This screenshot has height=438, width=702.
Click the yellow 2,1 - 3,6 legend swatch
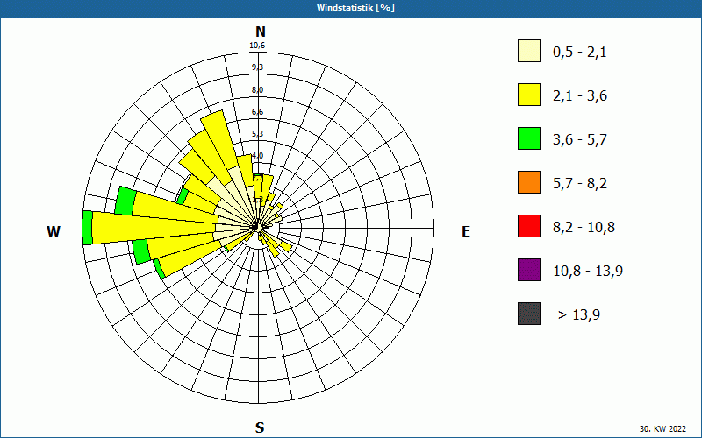(x=529, y=95)
